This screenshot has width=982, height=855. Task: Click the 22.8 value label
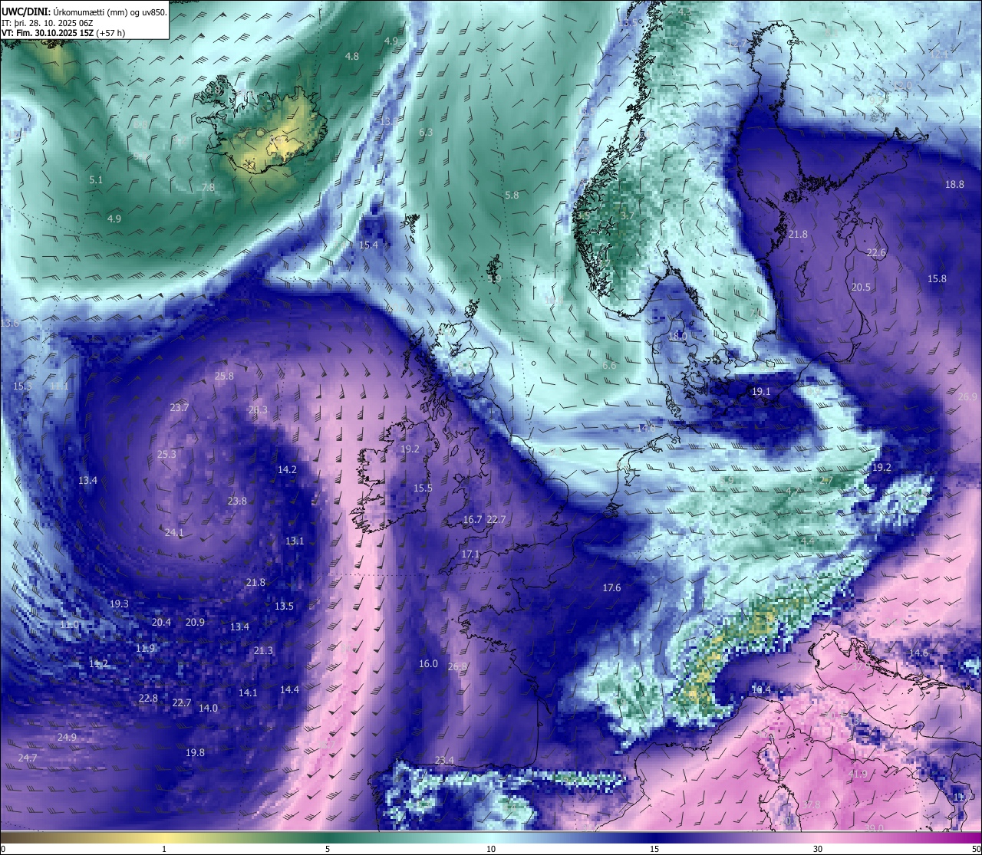click(148, 698)
